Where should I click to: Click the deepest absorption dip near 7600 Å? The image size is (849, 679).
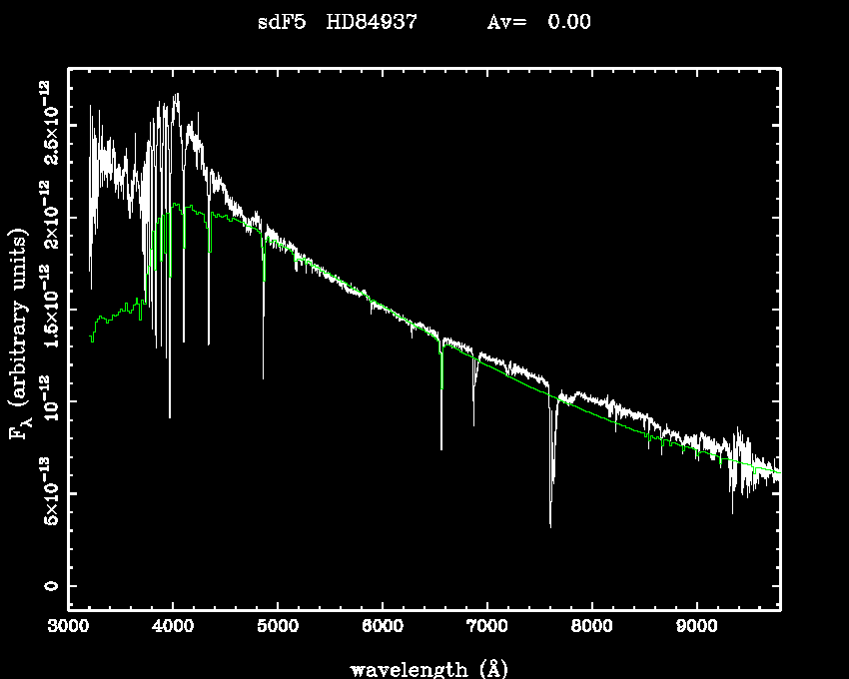[550, 523]
